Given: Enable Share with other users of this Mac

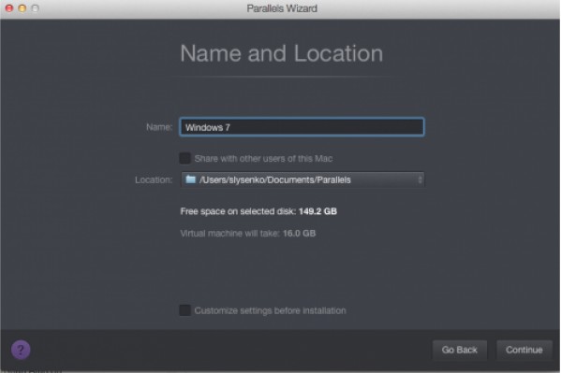Looking at the screenshot, I should coord(185,158).
